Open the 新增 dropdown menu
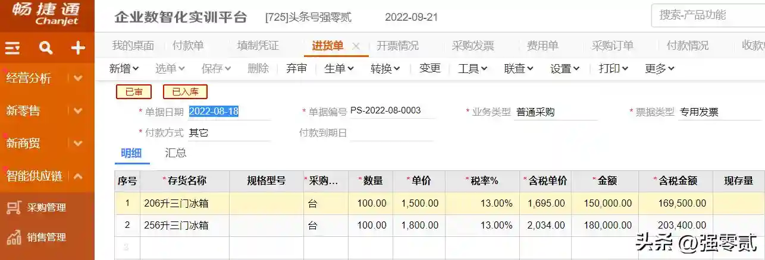Viewport: 765px width, 260px height. point(124,69)
